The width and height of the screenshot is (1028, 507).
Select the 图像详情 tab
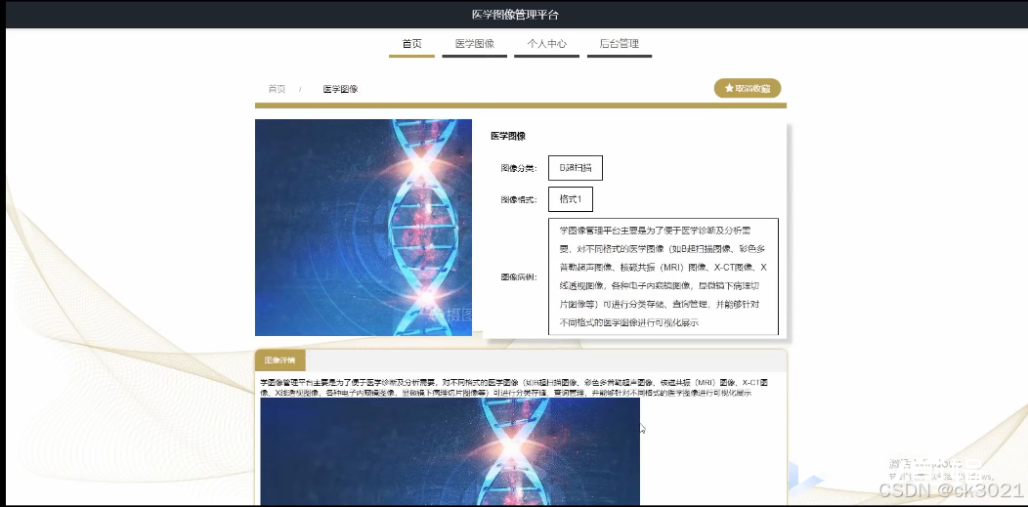pos(279,360)
